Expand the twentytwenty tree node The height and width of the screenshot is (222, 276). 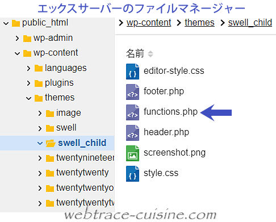coord(40,173)
